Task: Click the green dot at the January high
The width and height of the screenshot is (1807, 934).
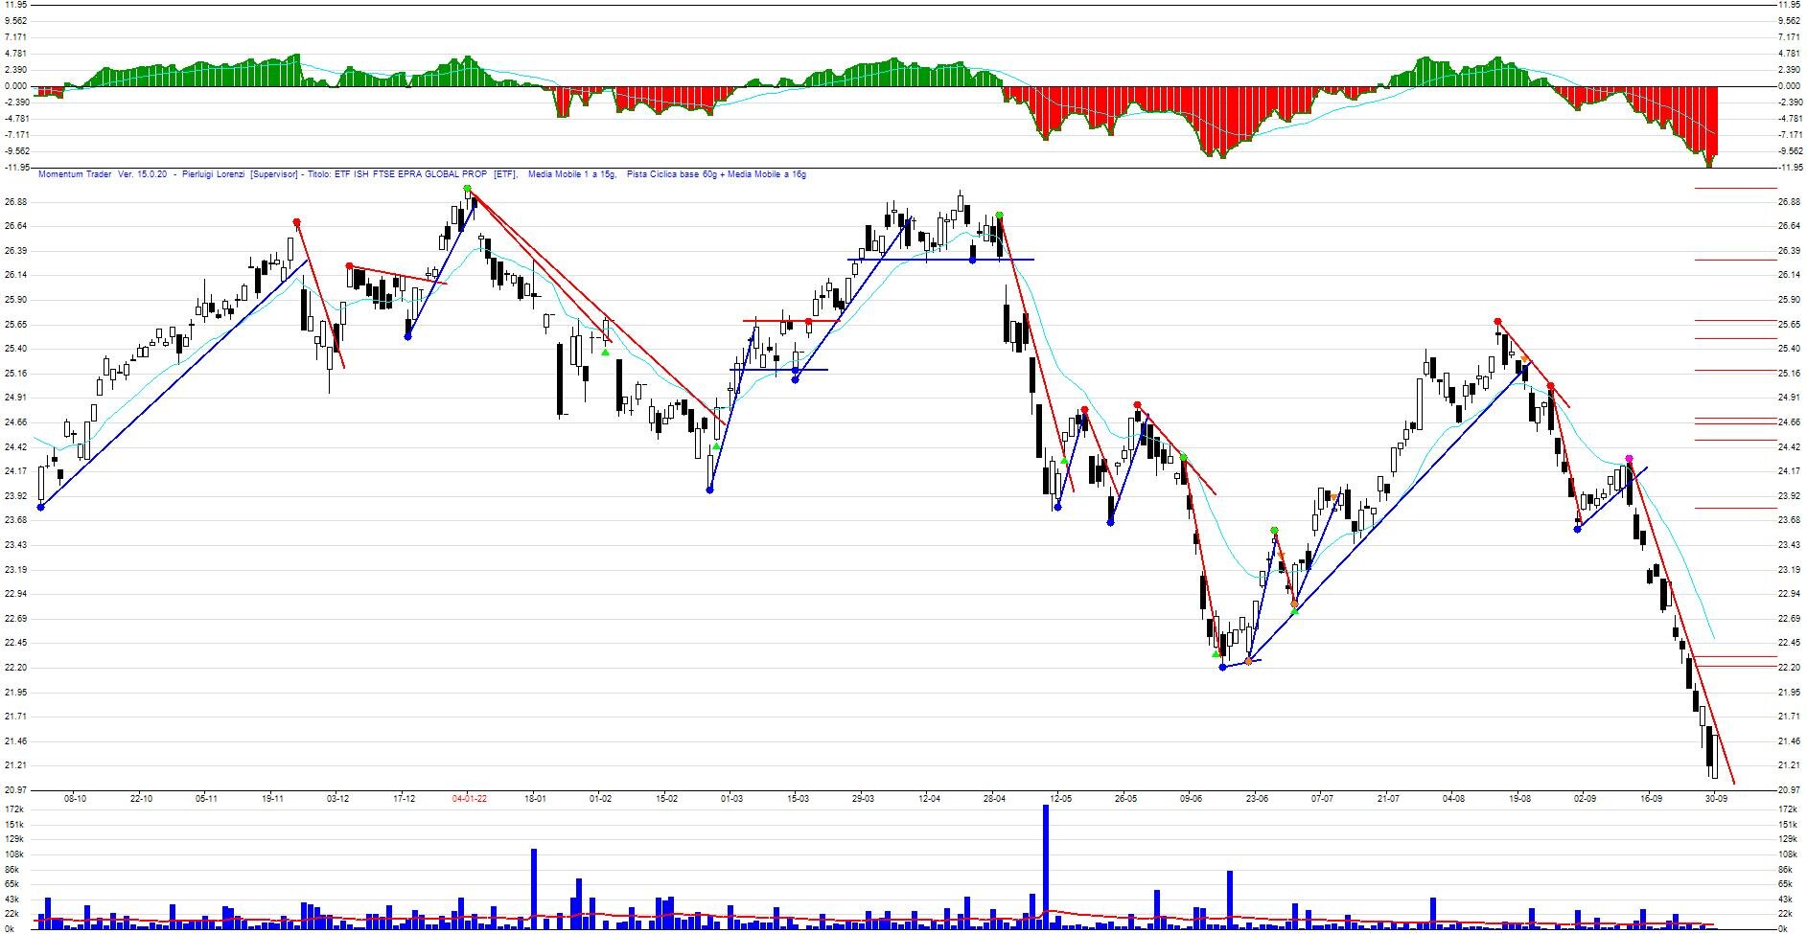Action: [x=467, y=190]
